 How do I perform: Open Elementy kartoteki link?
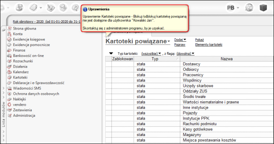pyautogui.click(x=209, y=45)
